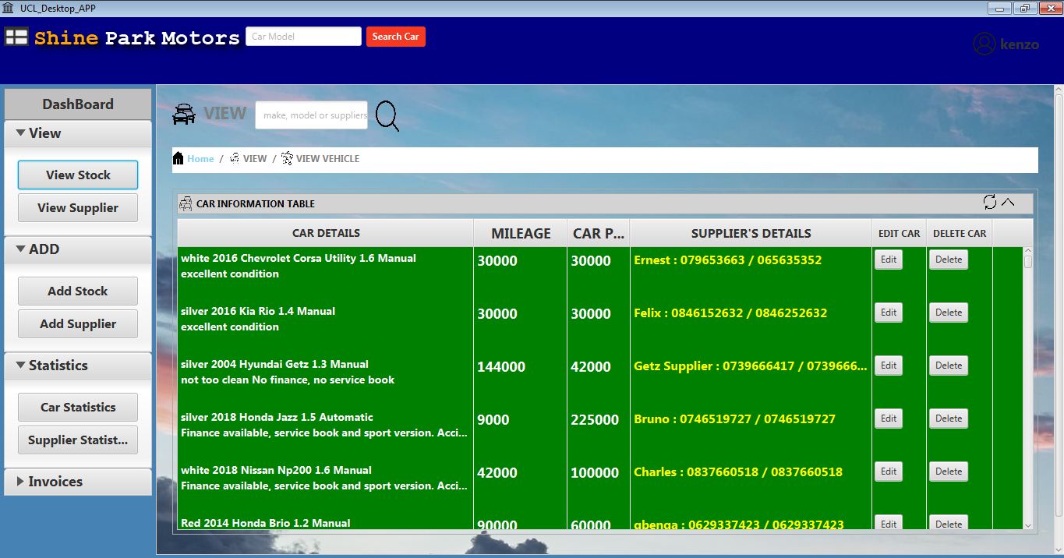The width and height of the screenshot is (1064, 558).
Task: Click the car table scrollbar down arrow
Action: pyautogui.click(x=1027, y=526)
